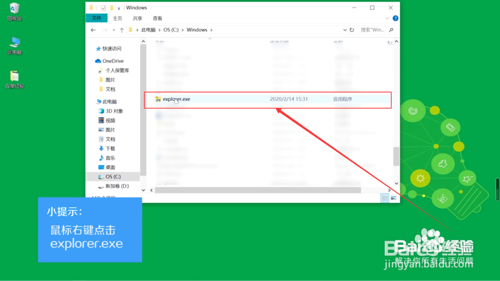Select 下载 in the navigation pane

[107, 148]
